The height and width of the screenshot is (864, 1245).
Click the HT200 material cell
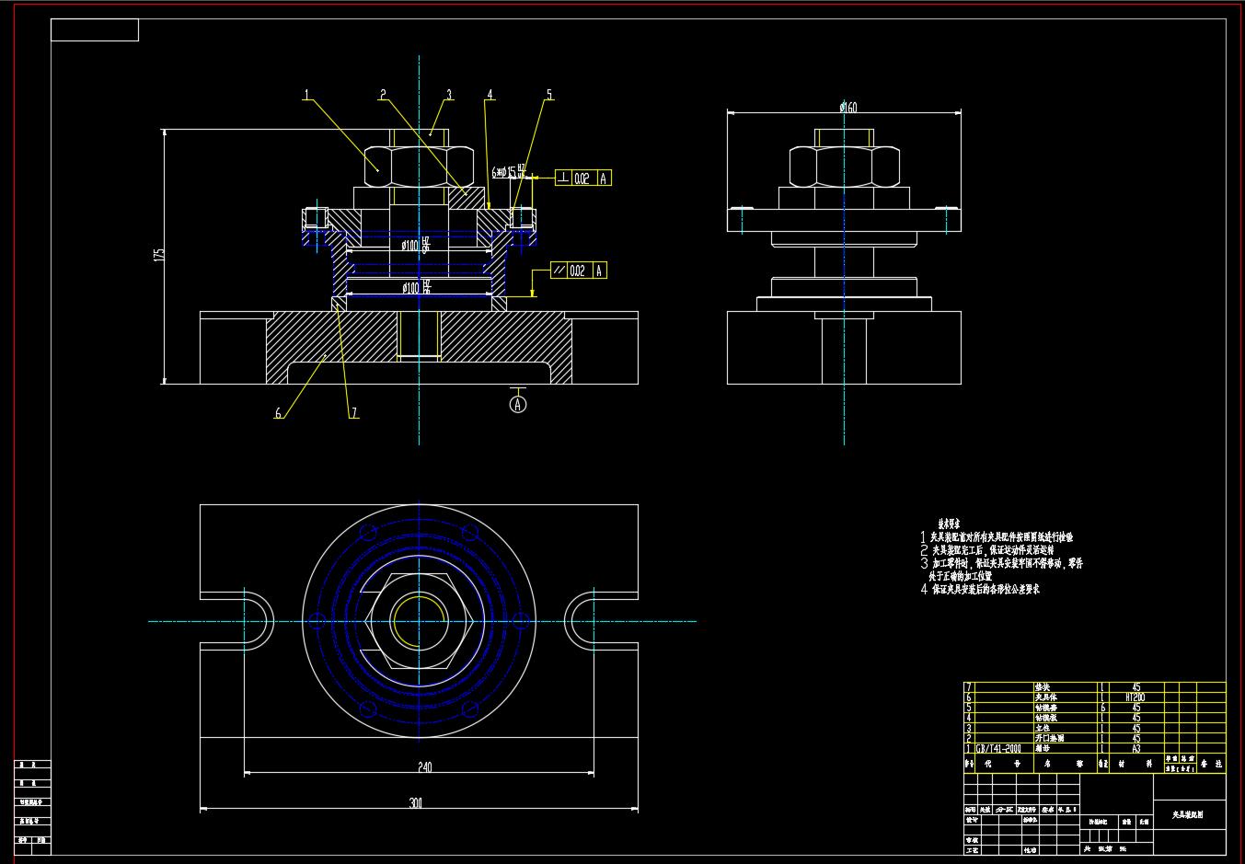tap(1135, 697)
